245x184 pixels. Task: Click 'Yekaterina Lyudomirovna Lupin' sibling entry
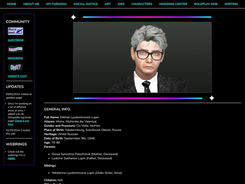click(87, 173)
